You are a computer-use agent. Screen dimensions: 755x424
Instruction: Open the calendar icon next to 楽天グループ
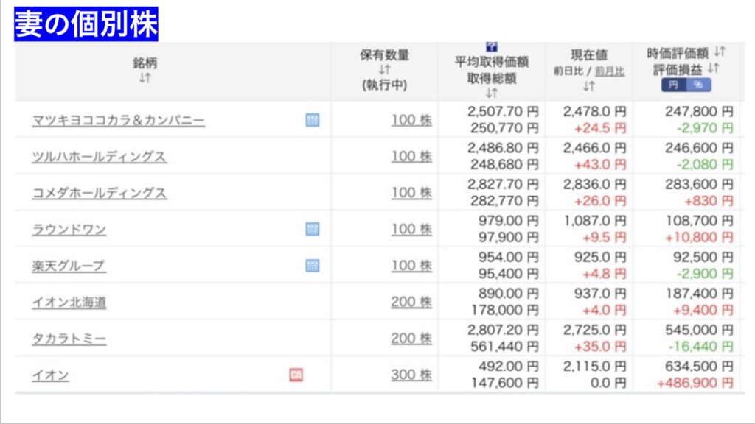pos(312,266)
